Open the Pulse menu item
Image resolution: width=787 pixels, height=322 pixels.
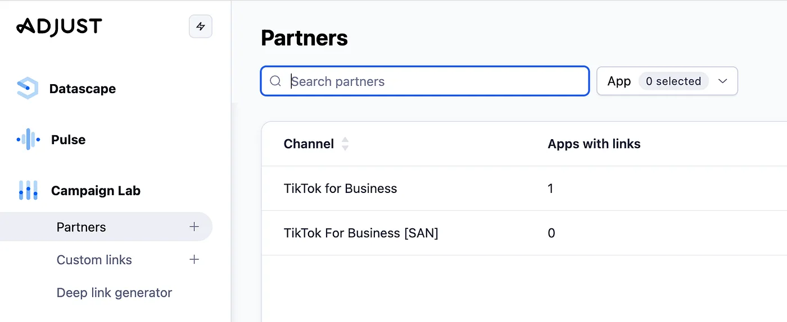tap(69, 140)
